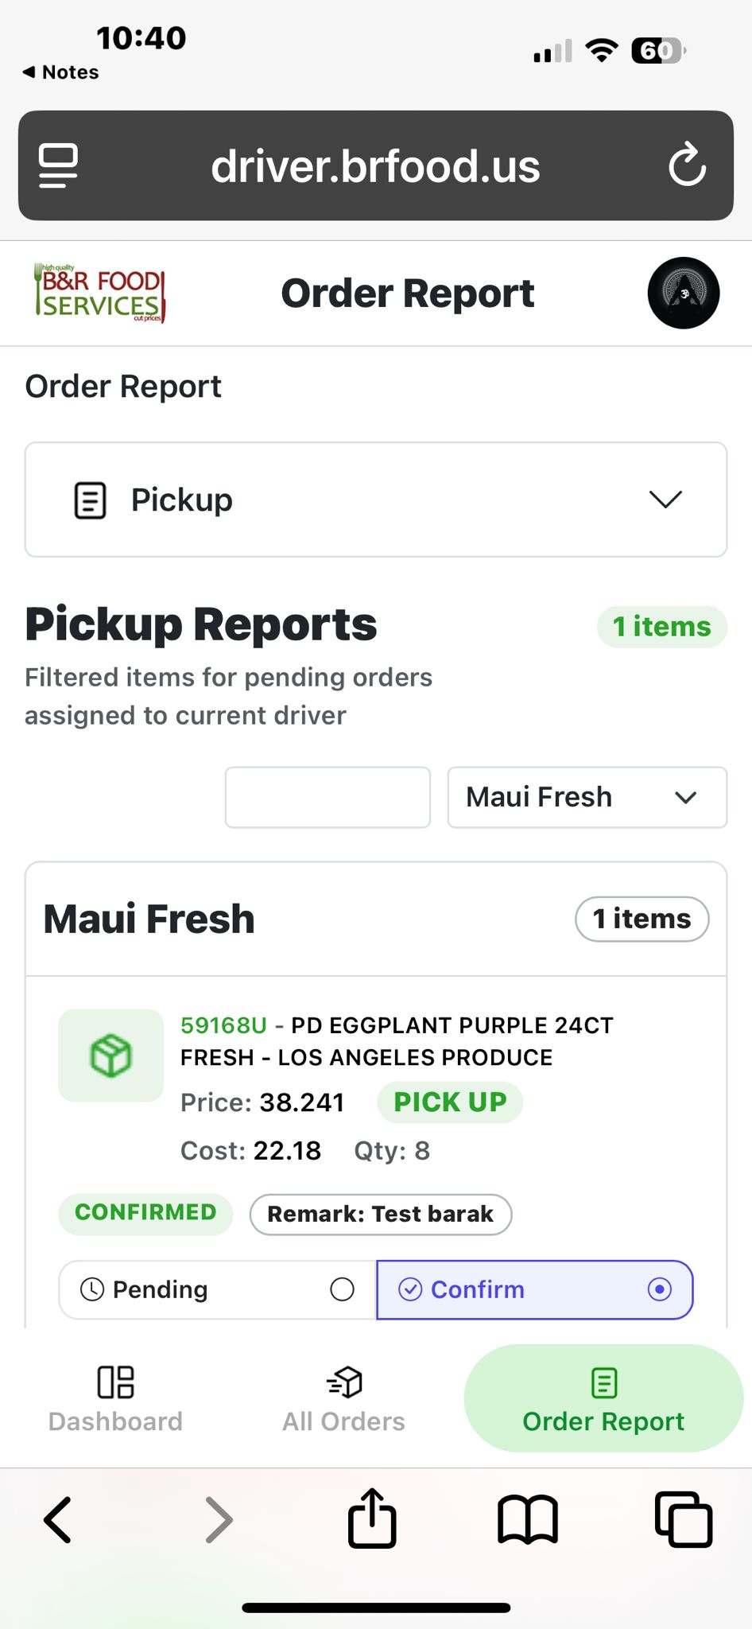
Task: Reload the page in Safari
Action: (687, 165)
